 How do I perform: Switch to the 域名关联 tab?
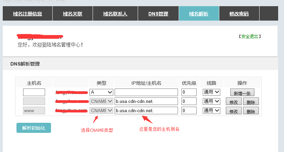pyautogui.click(x=73, y=13)
